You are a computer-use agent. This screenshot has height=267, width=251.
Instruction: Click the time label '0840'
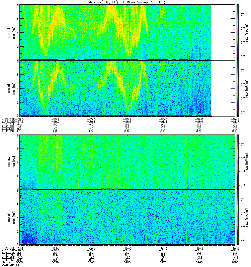pos(91,262)
